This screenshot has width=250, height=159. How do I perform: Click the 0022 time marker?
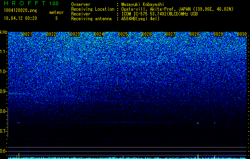[x=51, y=34]
